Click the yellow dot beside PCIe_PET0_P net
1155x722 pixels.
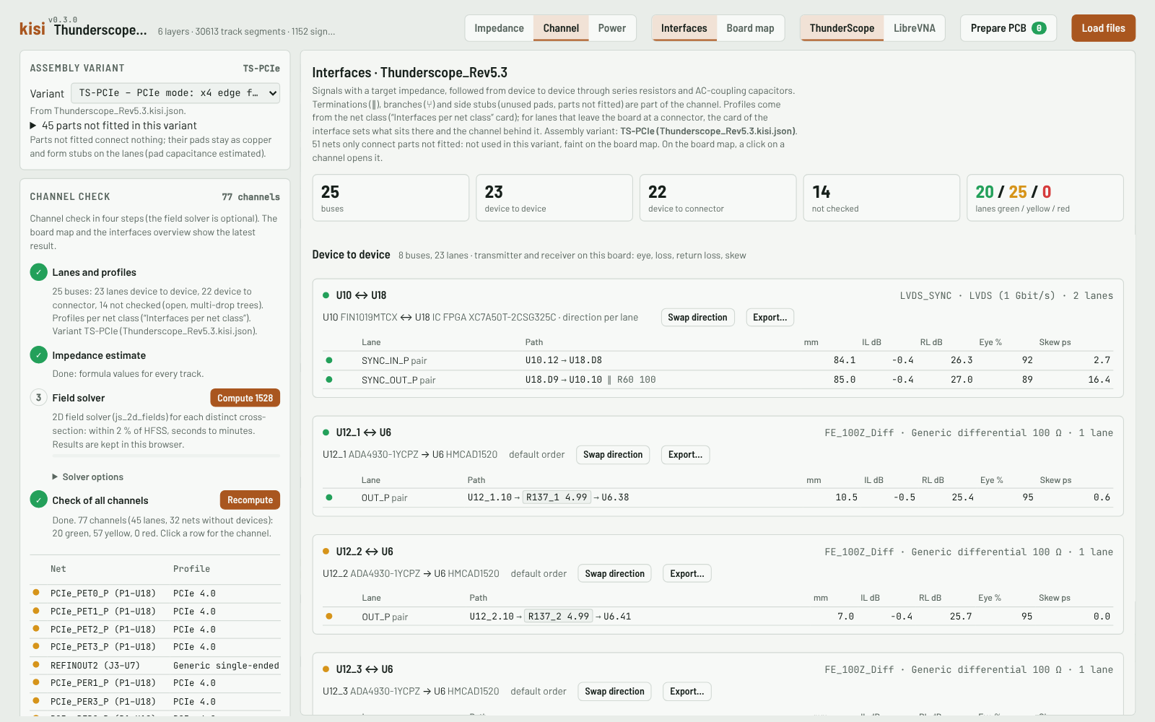(36, 593)
